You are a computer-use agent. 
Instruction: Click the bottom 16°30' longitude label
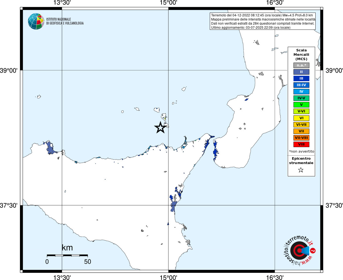(275, 277)
